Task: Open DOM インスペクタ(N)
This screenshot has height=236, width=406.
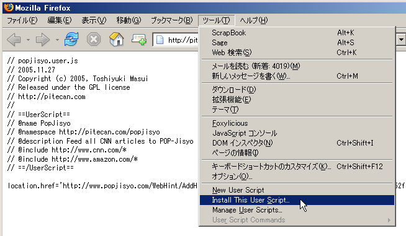Action: point(297,143)
